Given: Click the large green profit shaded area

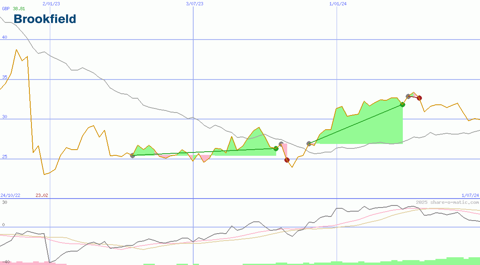Looking at the screenshot, I should pyautogui.click(x=368, y=126).
